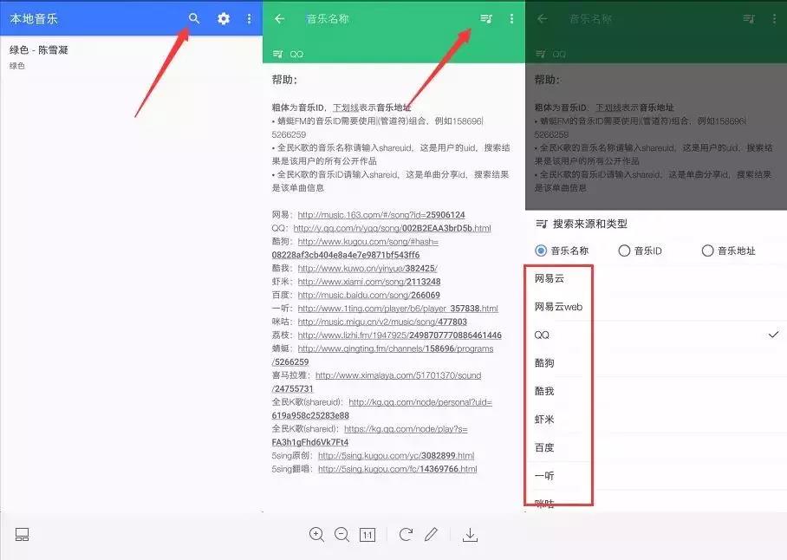
Task: Reset view with the 1:1 icon
Action: click(367, 535)
